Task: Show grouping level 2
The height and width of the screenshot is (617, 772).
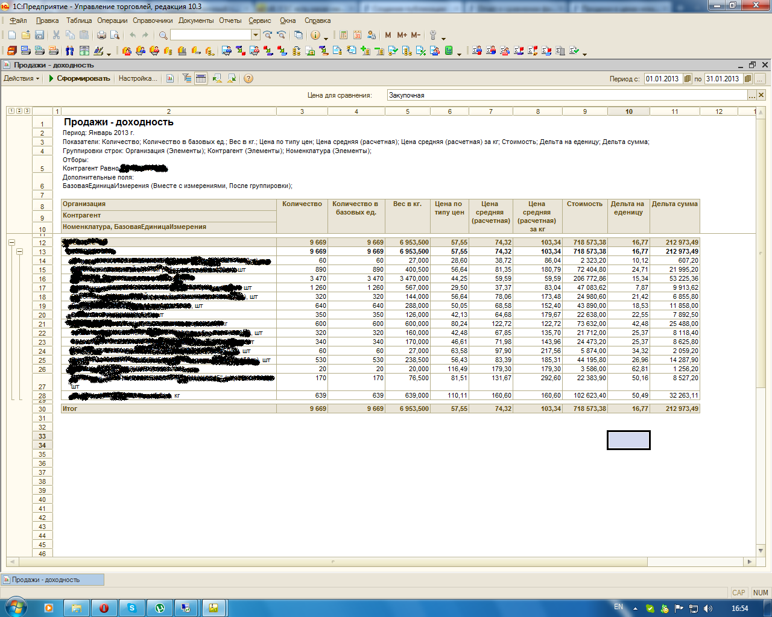Action: point(19,111)
